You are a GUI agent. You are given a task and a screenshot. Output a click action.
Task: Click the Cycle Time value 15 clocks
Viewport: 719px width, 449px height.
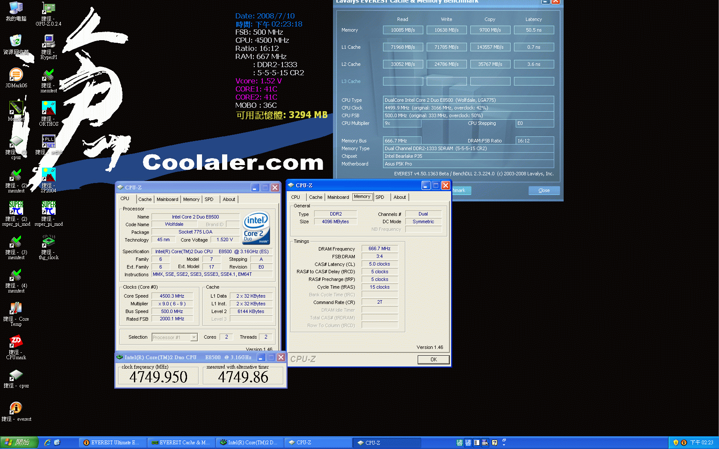pyautogui.click(x=380, y=287)
